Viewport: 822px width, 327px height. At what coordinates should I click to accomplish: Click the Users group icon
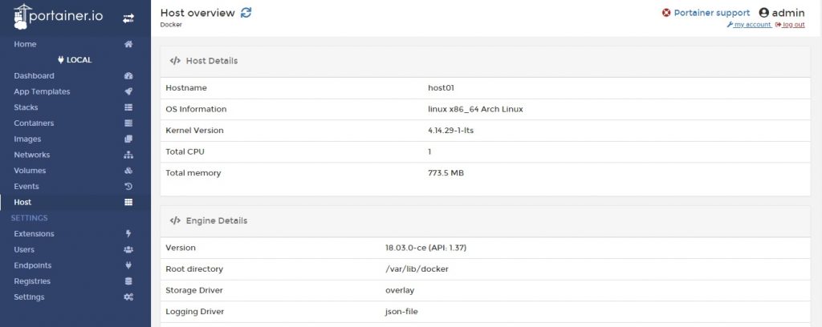coord(128,250)
